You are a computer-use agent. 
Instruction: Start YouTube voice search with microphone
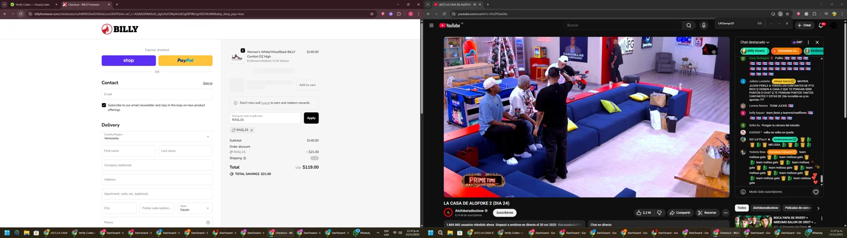tap(704, 25)
